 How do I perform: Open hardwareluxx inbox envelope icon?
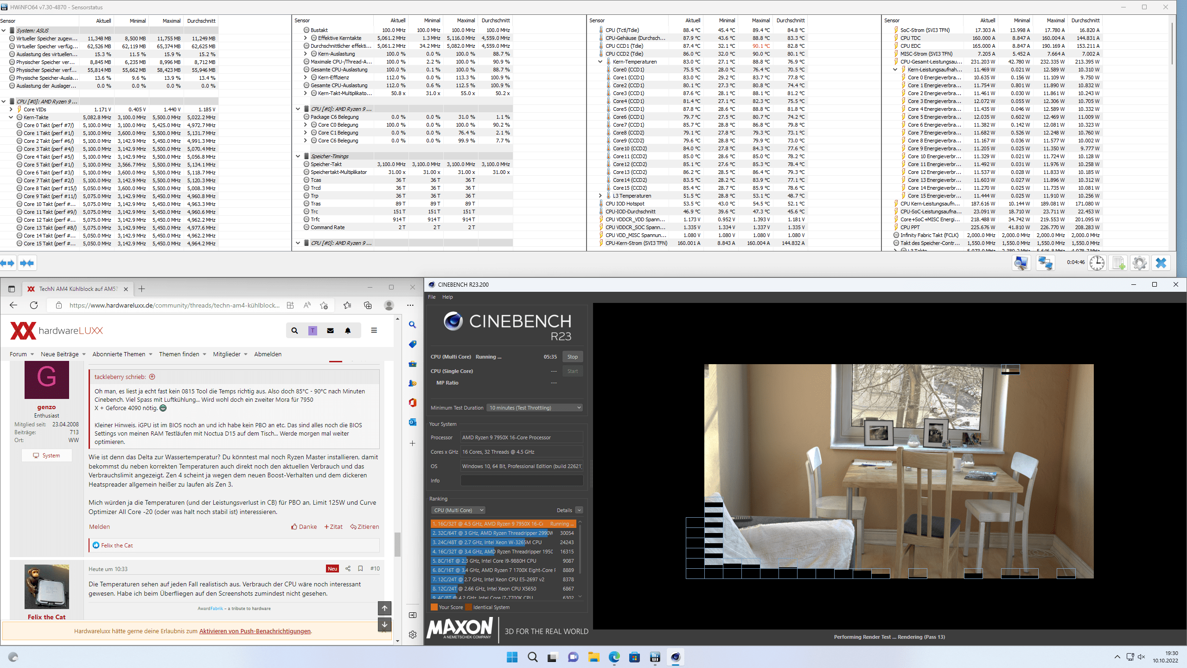(331, 331)
